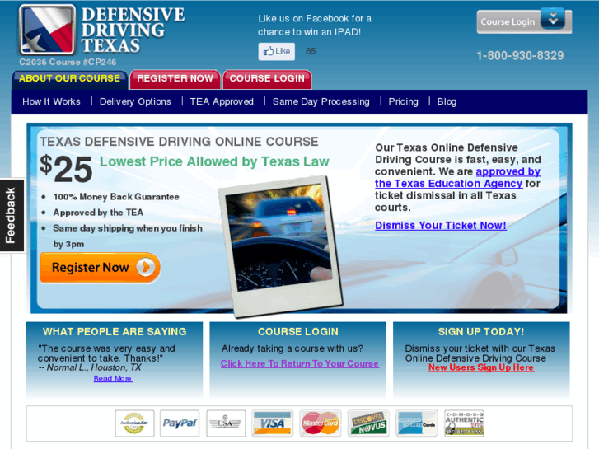Follow the Dismiss Your Ticket Now link
The image size is (599, 449).
coord(441,226)
